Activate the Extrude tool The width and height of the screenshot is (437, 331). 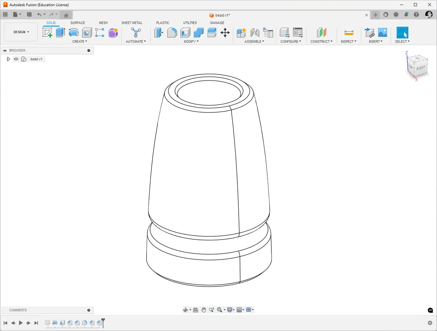[60, 32]
